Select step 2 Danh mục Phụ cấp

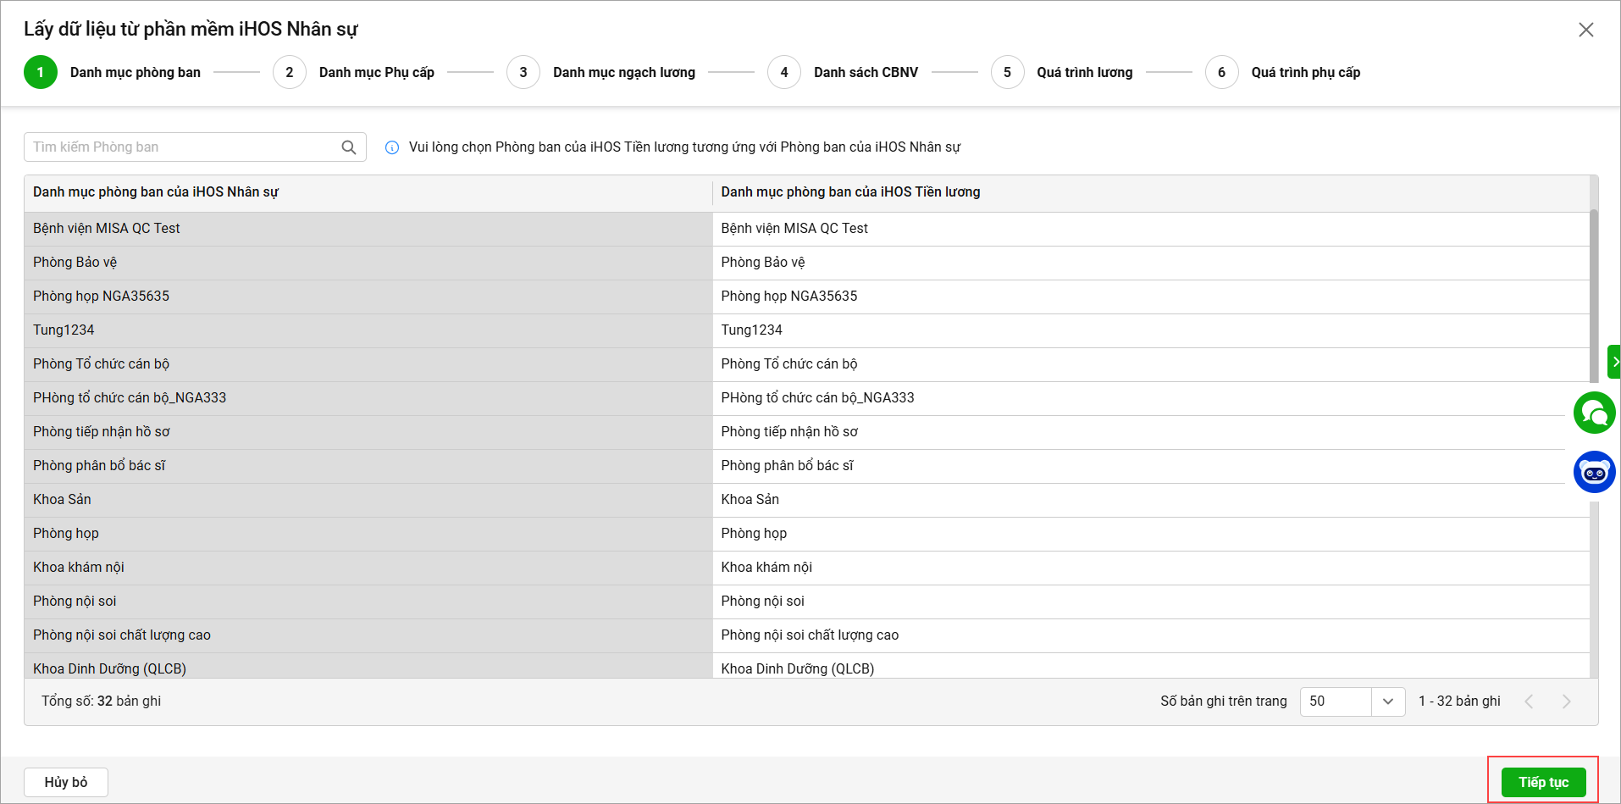click(354, 72)
